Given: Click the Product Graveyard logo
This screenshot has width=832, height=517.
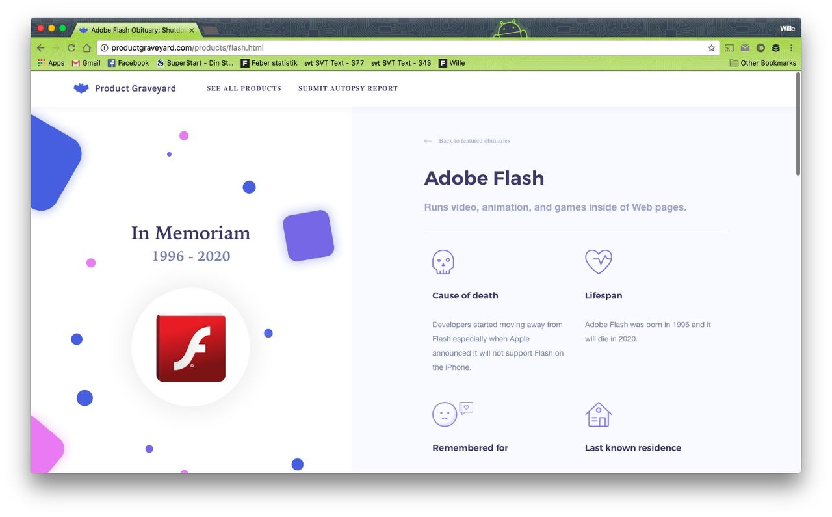Looking at the screenshot, I should pyautogui.click(x=124, y=88).
